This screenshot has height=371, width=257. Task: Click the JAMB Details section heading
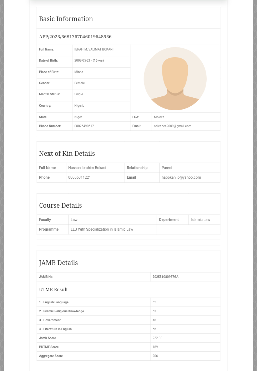(58, 263)
